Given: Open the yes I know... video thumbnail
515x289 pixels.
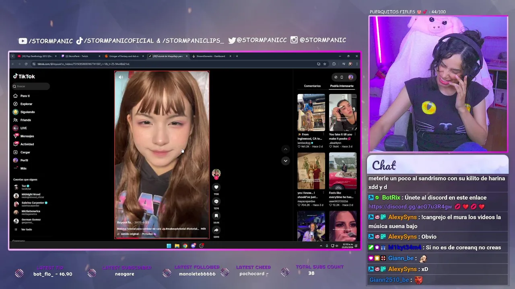Looking at the screenshot, I should click(x=311, y=171).
